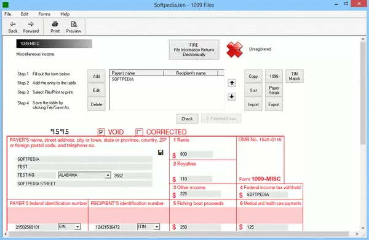This screenshot has width=369, height=240.
Task: Click the Payer's name column header
Action: pyautogui.click(x=137, y=73)
